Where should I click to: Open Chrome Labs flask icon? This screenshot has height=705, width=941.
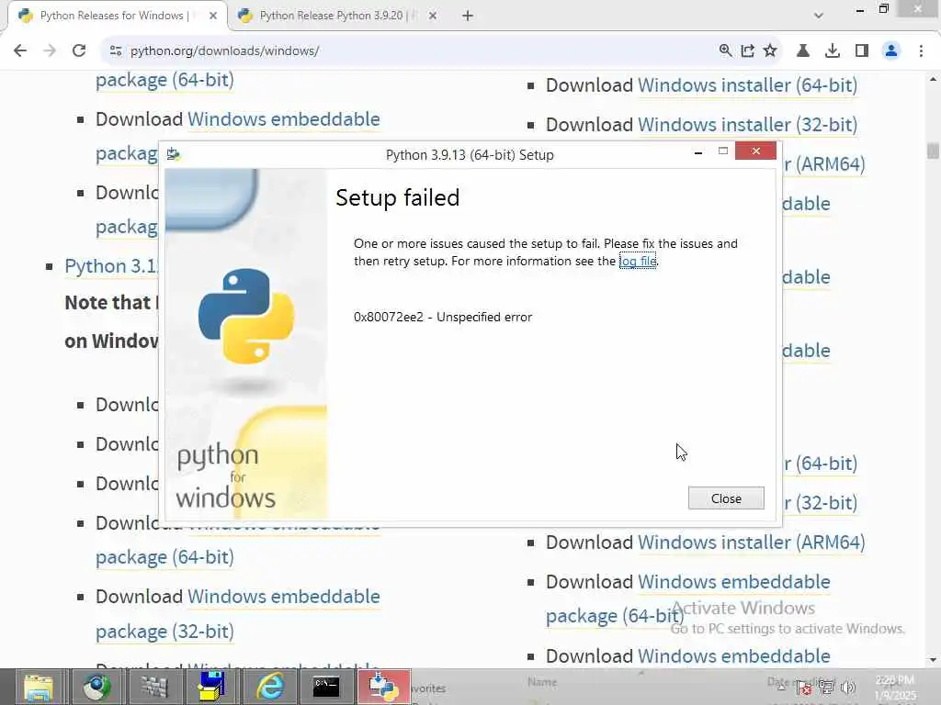coord(802,50)
